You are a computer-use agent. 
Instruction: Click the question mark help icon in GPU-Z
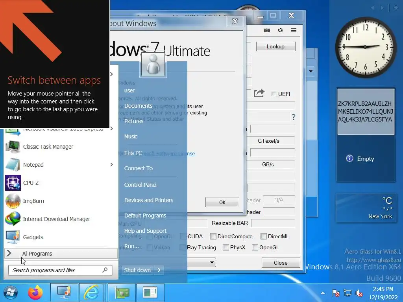pyautogui.click(x=294, y=117)
